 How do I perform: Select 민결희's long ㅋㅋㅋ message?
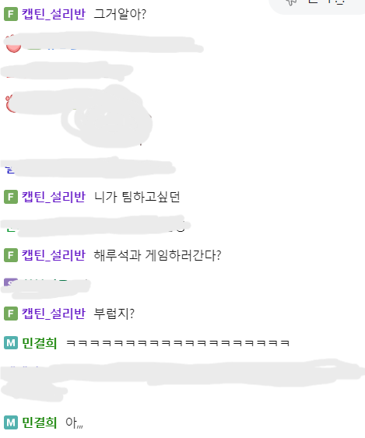178,343
